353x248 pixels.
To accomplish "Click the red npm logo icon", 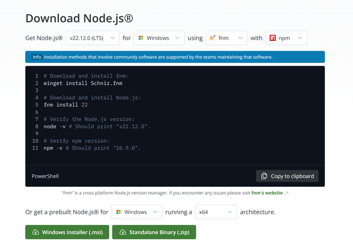I will tap(272, 38).
